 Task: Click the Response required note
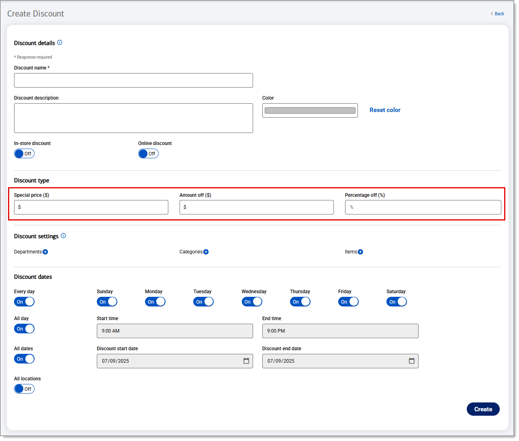33,57
